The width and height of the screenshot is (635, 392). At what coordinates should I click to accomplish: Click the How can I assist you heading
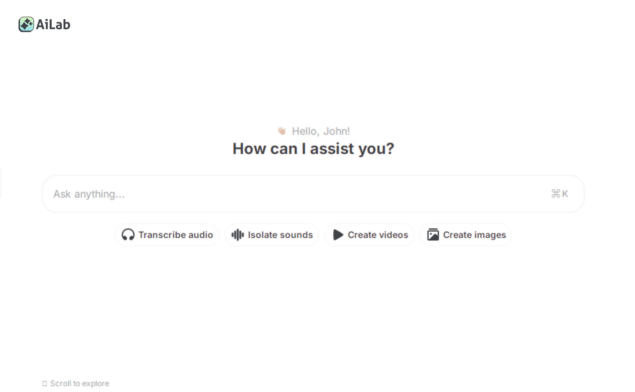tap(313, 148)
